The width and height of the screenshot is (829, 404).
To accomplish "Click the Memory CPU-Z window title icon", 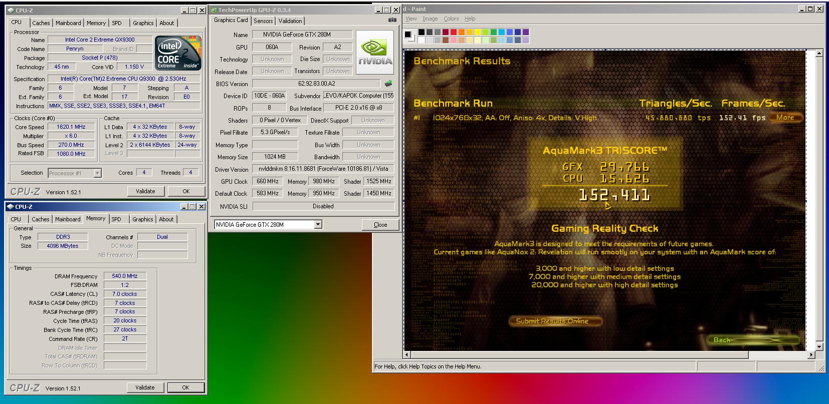I will click(x=11, y=206).
